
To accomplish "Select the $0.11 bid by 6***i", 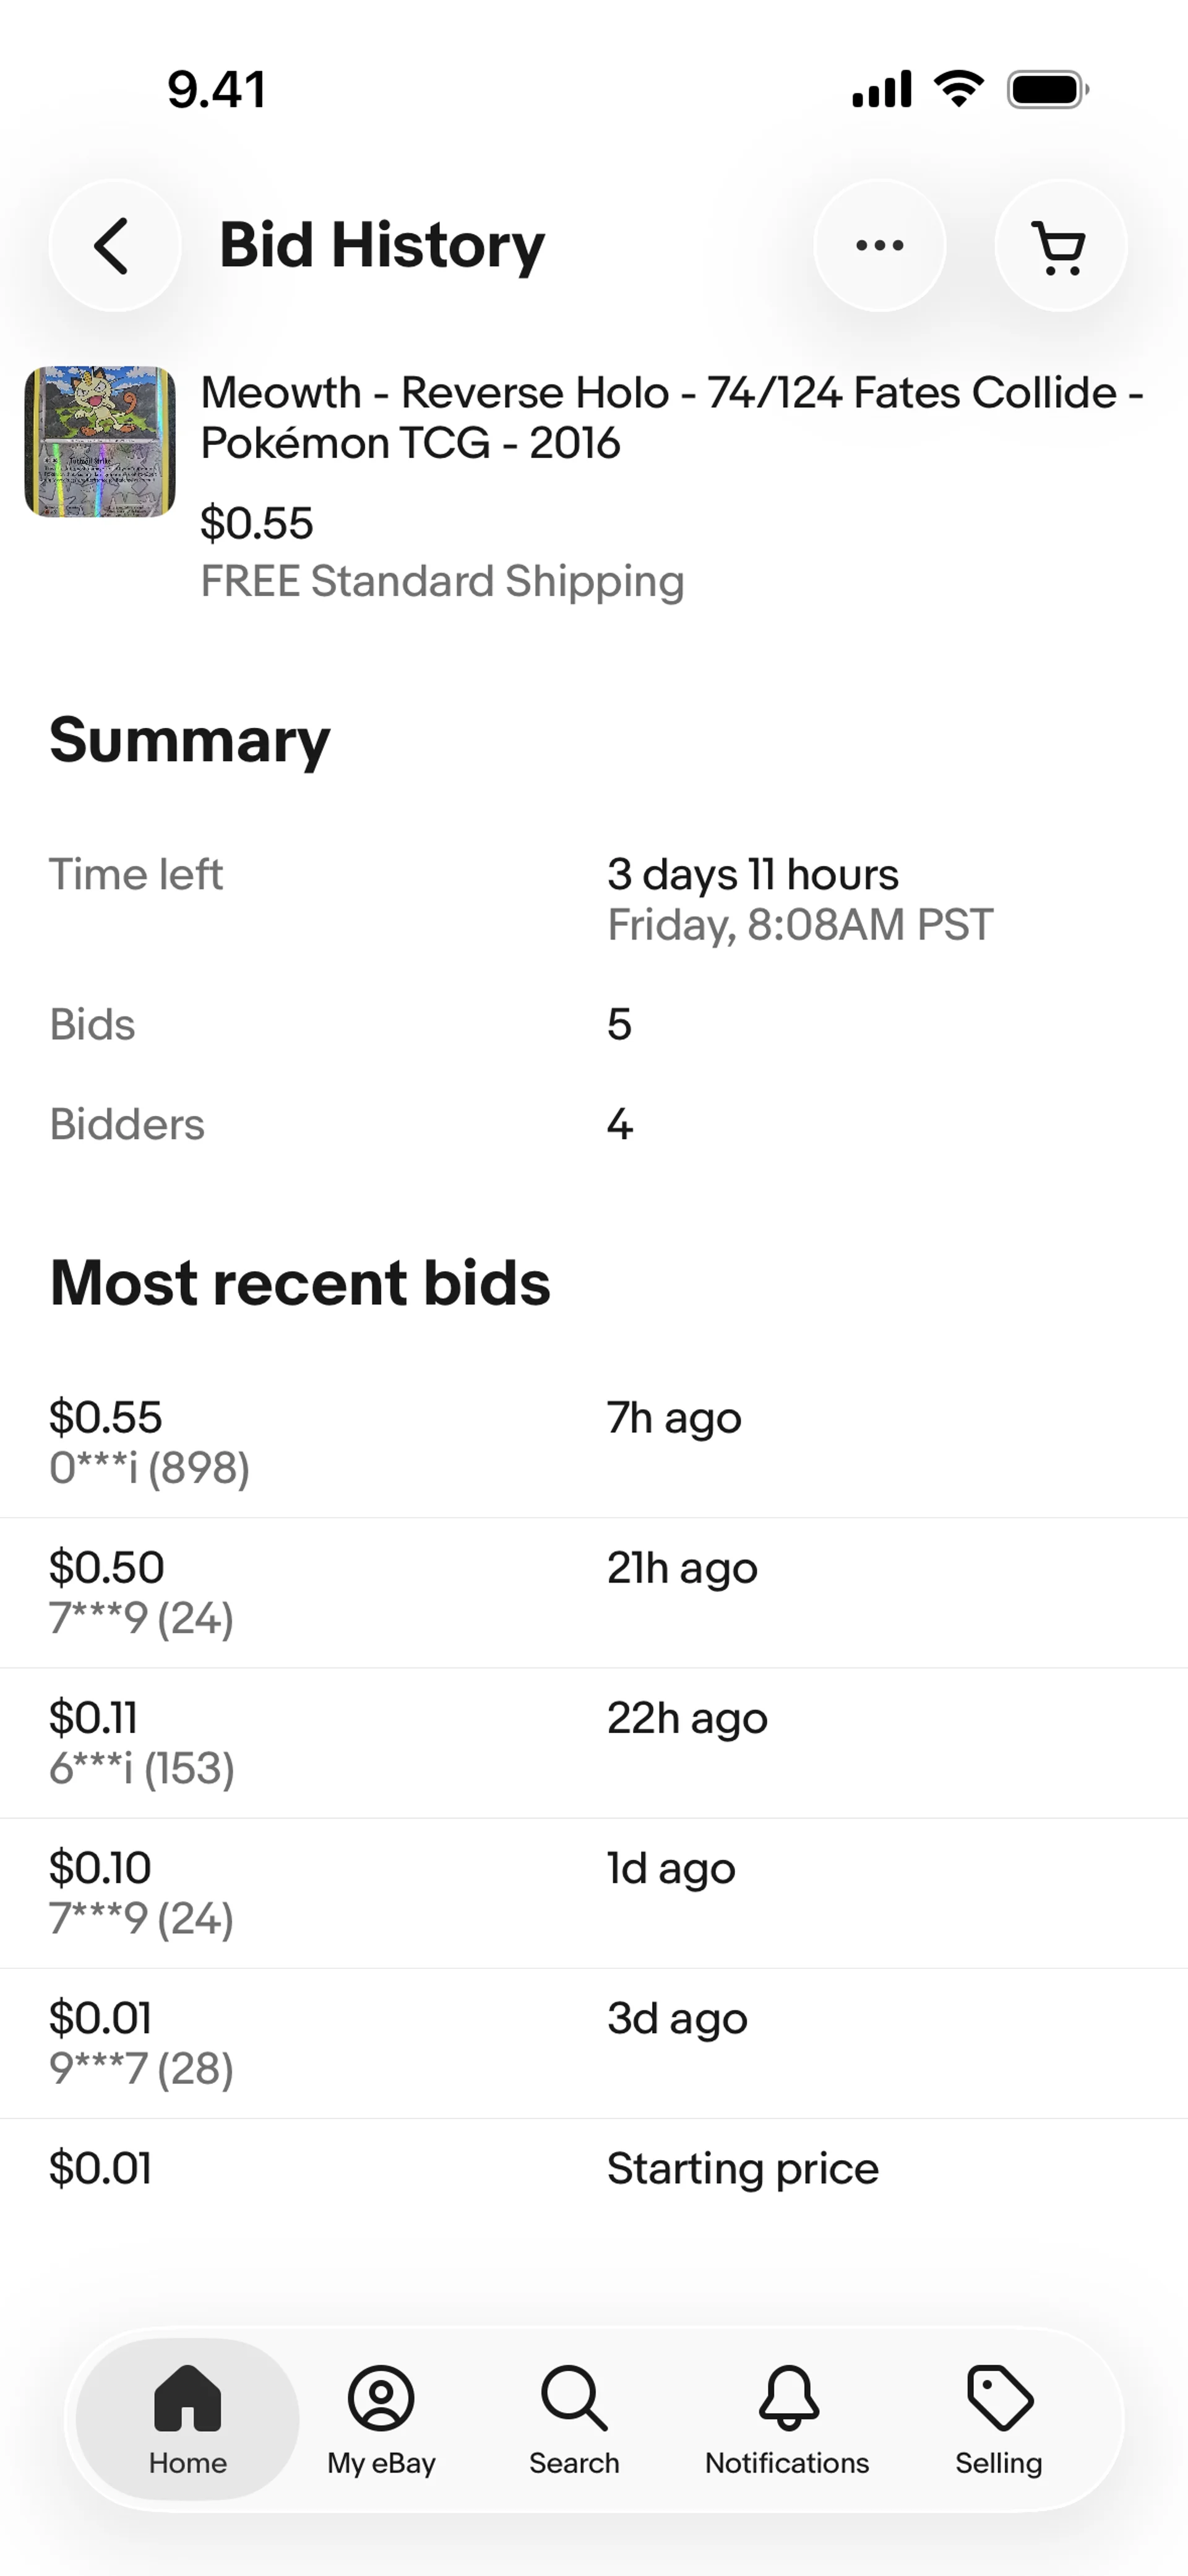I will (594, 1742).
